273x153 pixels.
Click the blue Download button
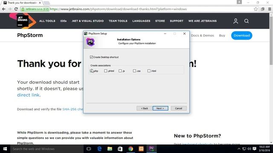[242, 35]
